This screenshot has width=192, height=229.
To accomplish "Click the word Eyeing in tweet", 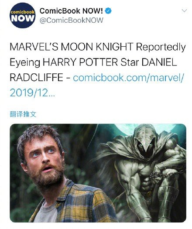I will (25, 62).
